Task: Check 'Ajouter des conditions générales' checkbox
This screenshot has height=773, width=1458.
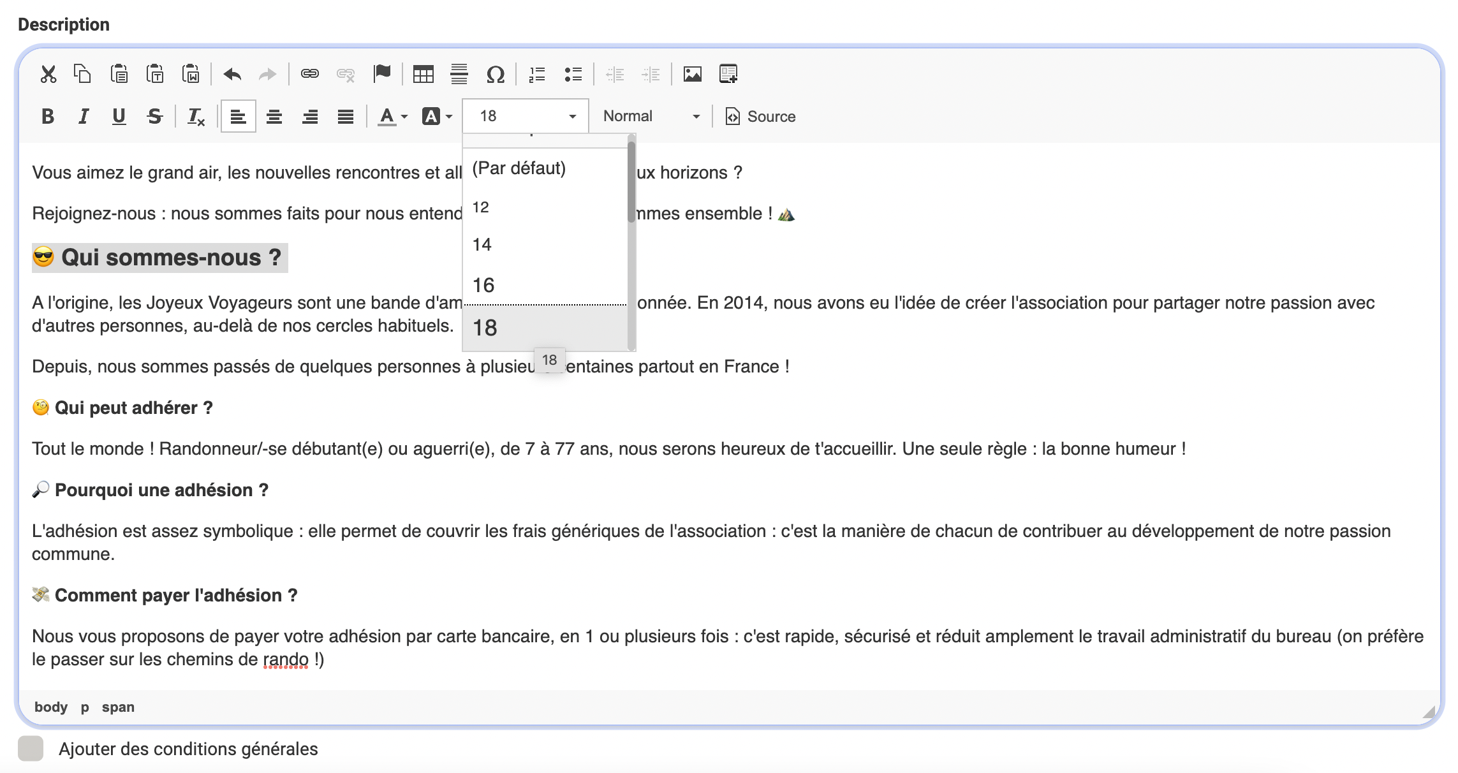Action: pos(31,748)
